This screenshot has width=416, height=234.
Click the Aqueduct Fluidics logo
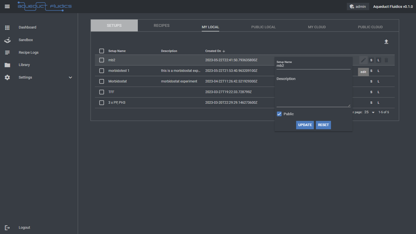(45, 6)
